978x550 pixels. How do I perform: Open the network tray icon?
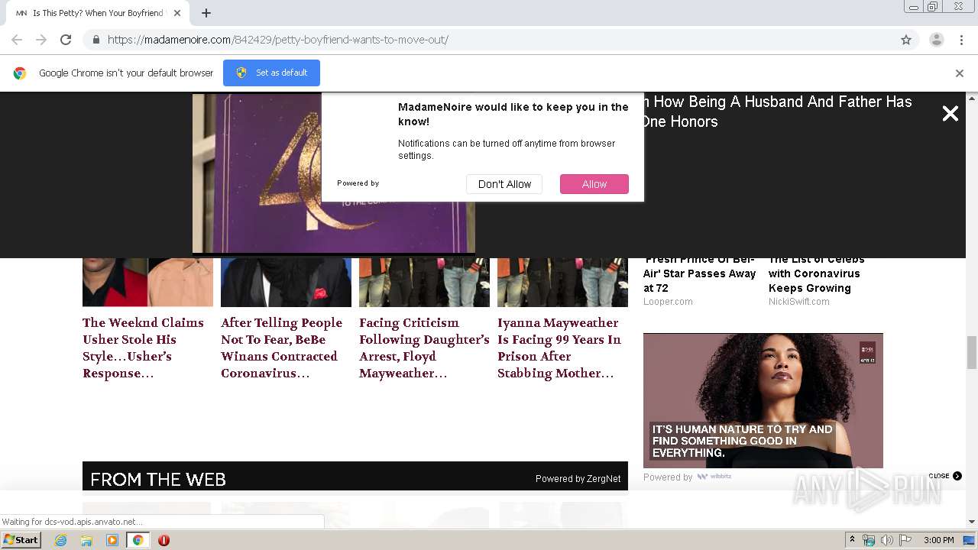[x=869, y=540]
